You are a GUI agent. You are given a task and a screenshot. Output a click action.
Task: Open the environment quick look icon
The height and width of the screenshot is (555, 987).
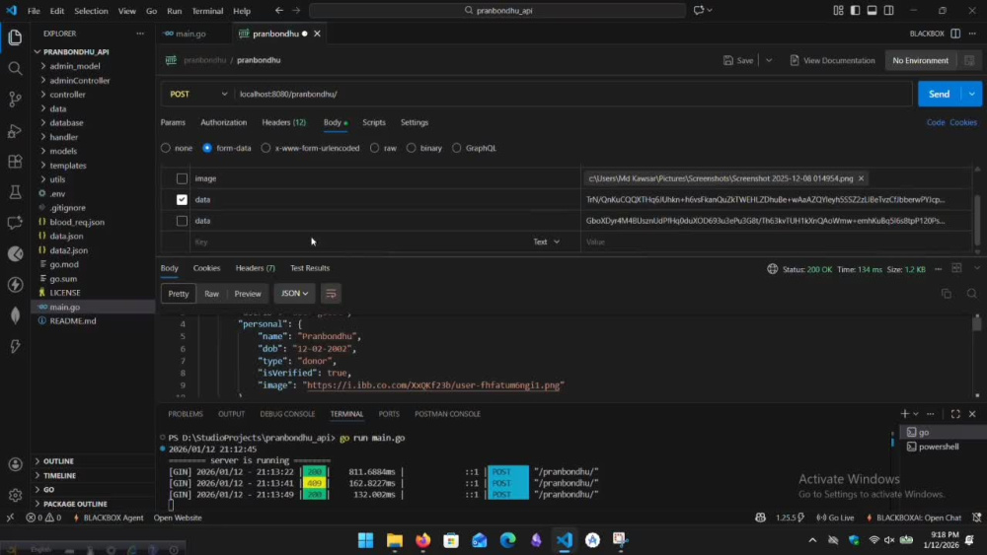click(969, 60)
